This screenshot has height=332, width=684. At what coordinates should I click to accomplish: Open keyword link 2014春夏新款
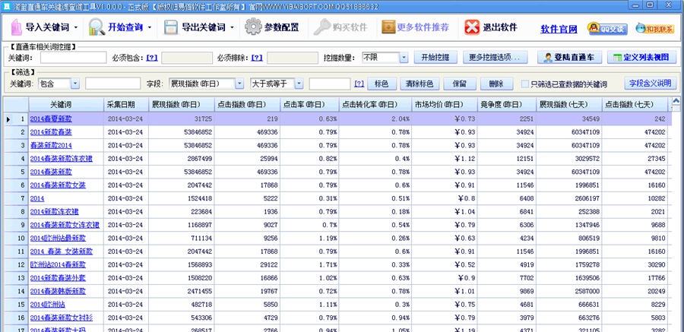51,119
